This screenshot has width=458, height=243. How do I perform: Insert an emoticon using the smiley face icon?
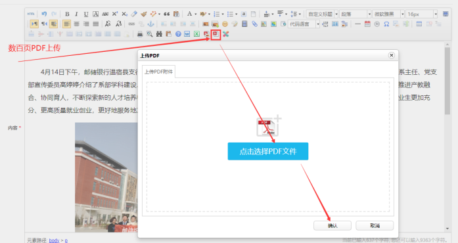225,24
